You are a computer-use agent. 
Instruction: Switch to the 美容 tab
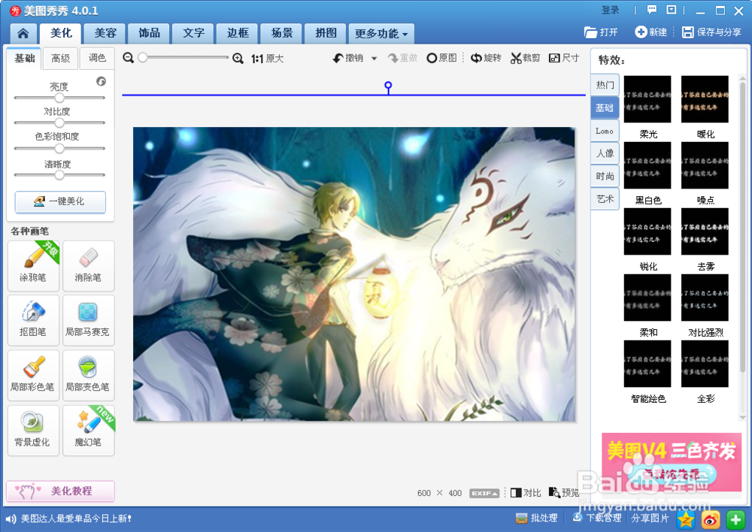(105, 33)
